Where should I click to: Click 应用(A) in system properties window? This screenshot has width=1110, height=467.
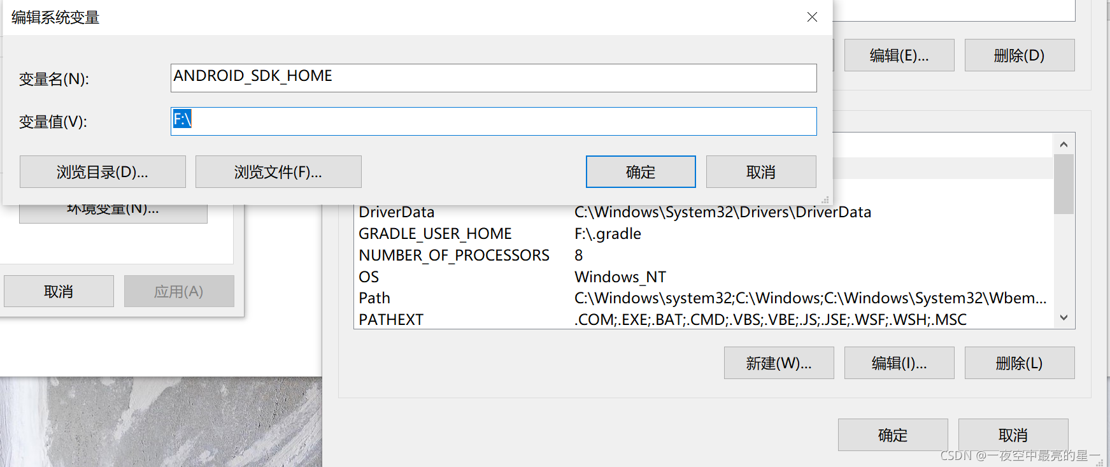tap(179, 291)
